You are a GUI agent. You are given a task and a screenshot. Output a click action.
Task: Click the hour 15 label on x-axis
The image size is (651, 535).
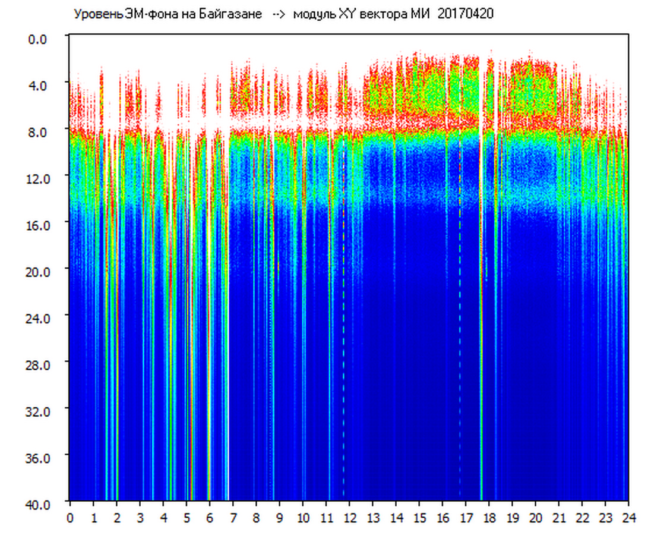tap(419, 517)
